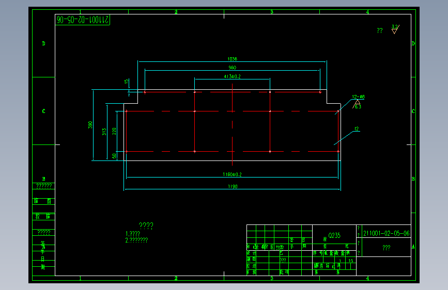
Task: Pick the 313 vertical dimension value
Action: coord(104,132)
